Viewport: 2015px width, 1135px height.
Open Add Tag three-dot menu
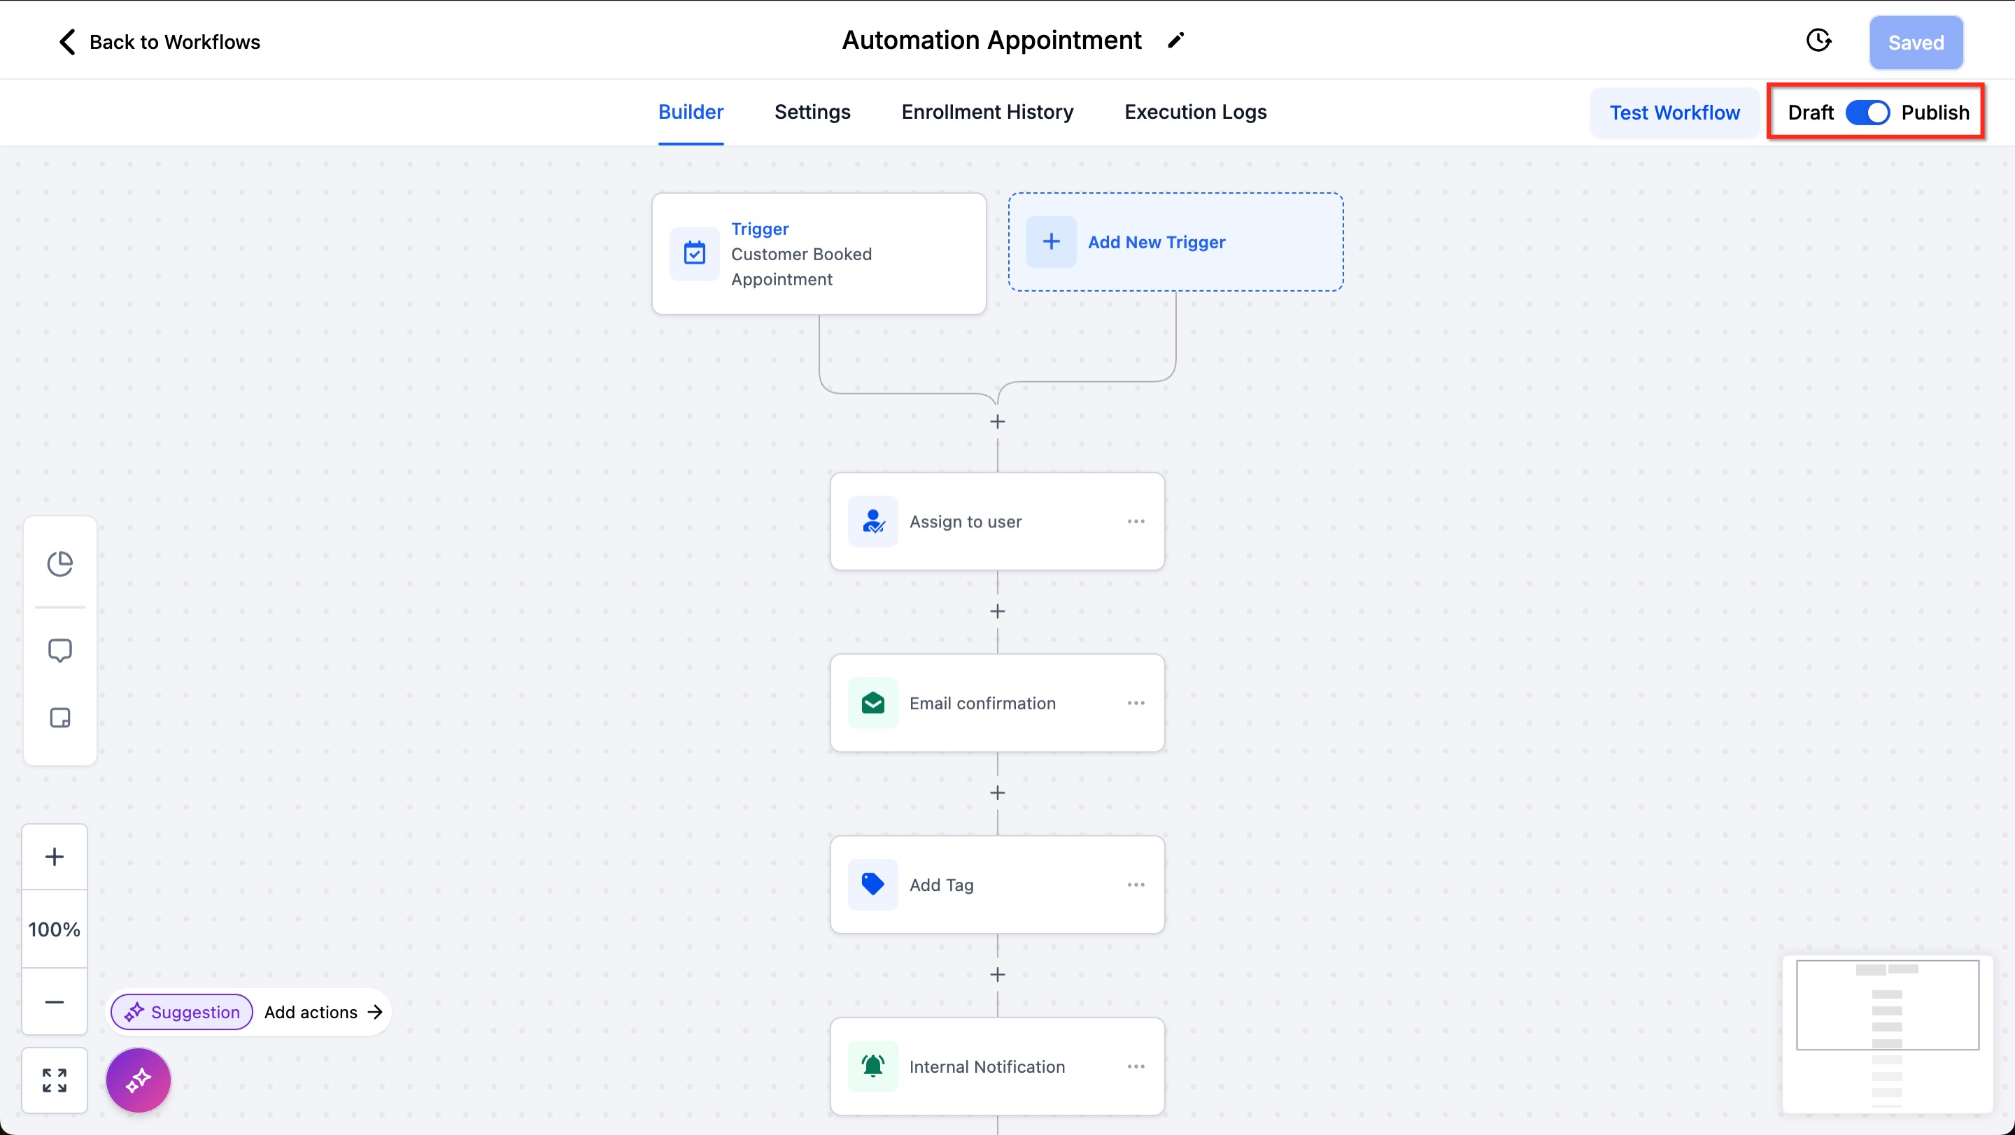(1136, 885)
